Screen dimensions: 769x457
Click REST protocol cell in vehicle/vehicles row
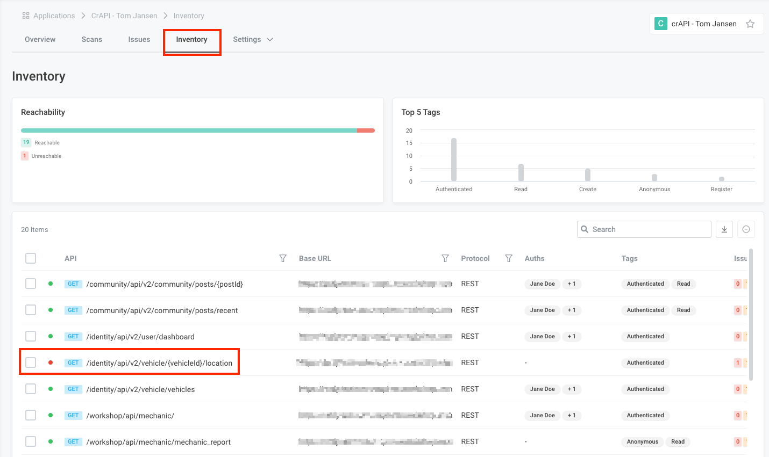(470, 389)
